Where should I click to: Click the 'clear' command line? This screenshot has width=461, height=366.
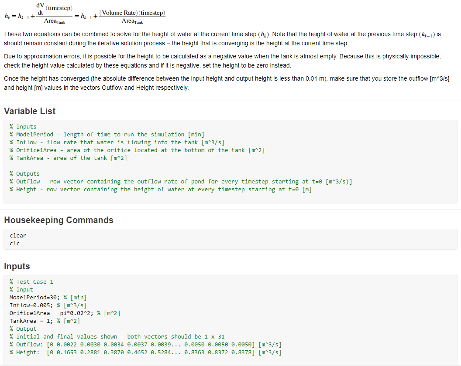[18, 235]
